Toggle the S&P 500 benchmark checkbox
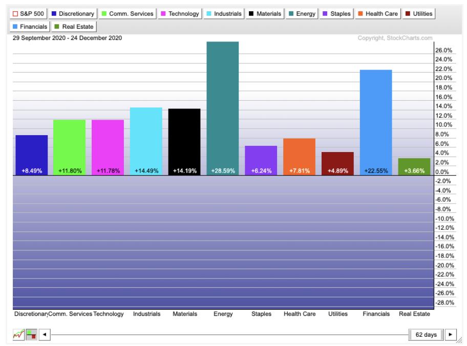This screenshot has width=467, height=346. click(29, 14)
